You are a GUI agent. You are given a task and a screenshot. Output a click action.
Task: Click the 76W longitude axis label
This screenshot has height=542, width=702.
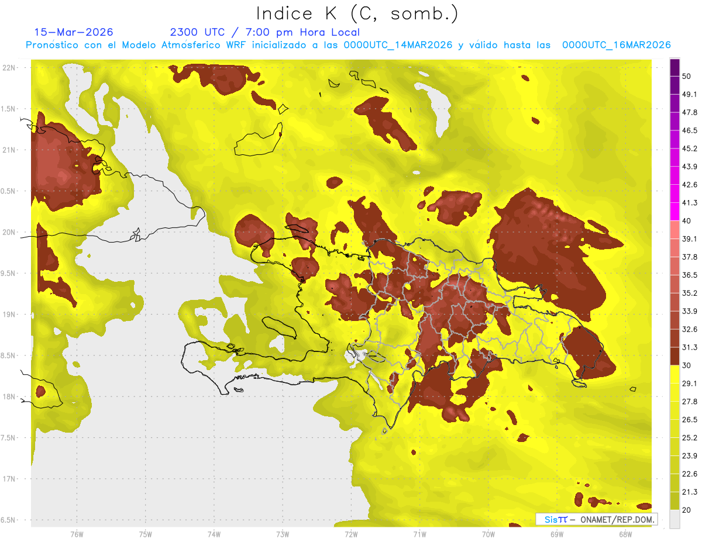(x=77, y=534)
